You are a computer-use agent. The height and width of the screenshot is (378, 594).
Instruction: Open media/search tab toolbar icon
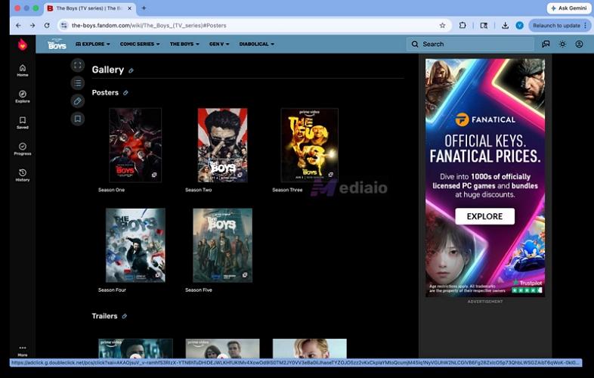(484, 26)
